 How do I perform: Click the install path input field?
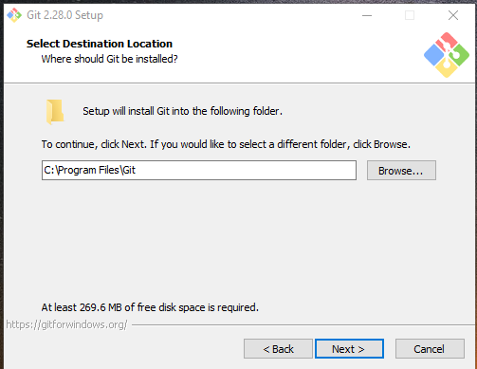pyautogui.click(x=199, y=170)
